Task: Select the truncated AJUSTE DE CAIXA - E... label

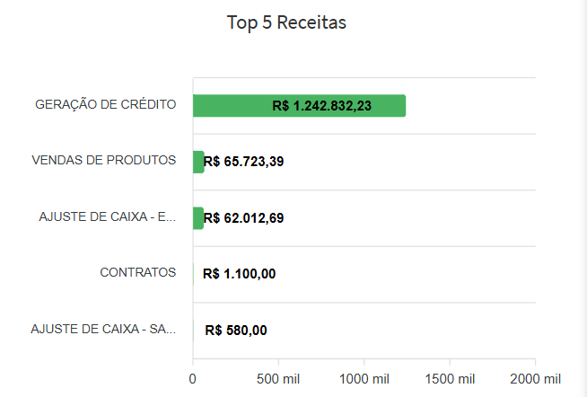Action: click(x=108, y=216)
